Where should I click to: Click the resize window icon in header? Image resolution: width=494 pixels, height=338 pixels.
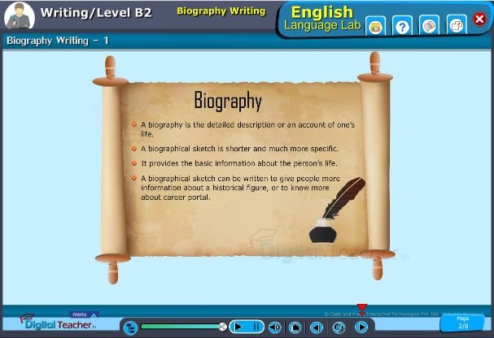457,26
